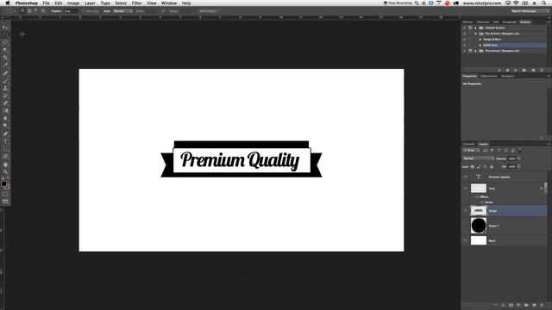Viewport: 552px width, 310px height.
Task: Select the Rectangular Marquee tool
Action: (x=5, y=34)
